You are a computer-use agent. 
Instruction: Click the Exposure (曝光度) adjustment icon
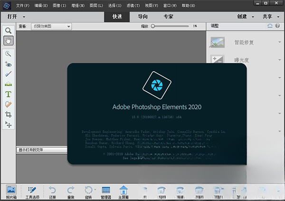tap(218, 59)
